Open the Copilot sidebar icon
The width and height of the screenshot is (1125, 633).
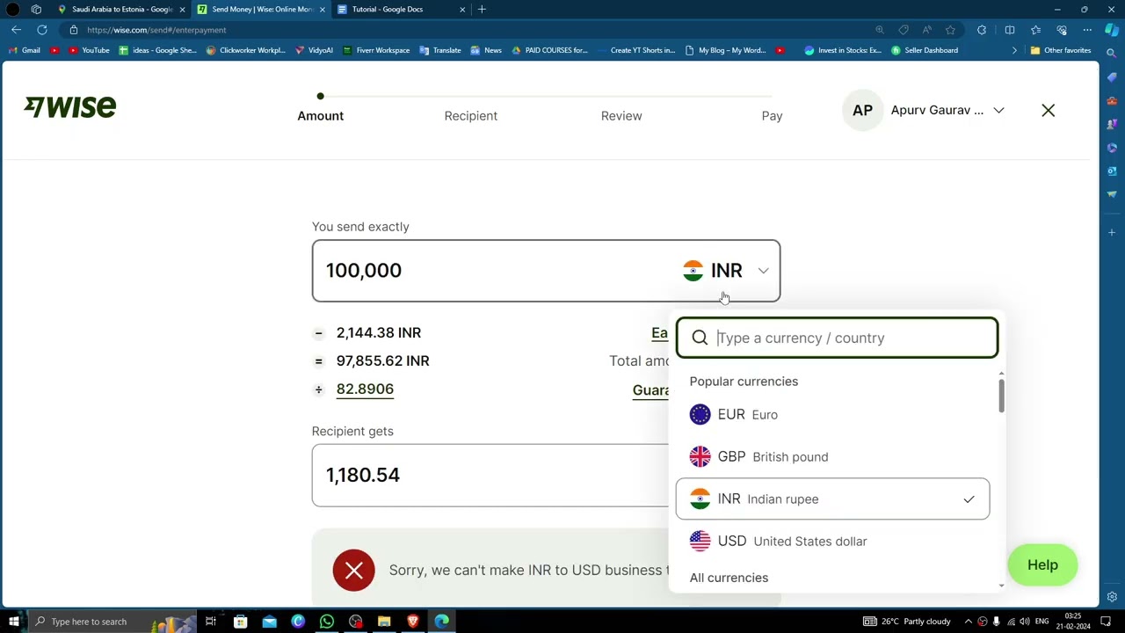pyautogui.click(x=1112, y=30)
